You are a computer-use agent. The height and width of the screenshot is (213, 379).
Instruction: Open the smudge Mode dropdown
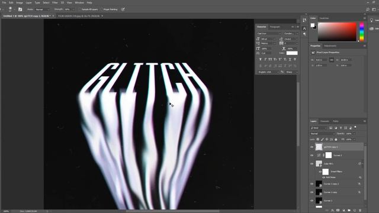[43, 9]
